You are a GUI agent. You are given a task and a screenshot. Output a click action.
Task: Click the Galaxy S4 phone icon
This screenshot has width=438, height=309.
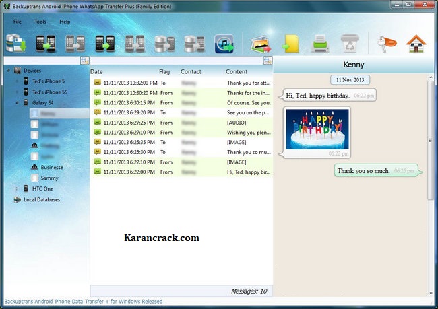click(26, 103)
